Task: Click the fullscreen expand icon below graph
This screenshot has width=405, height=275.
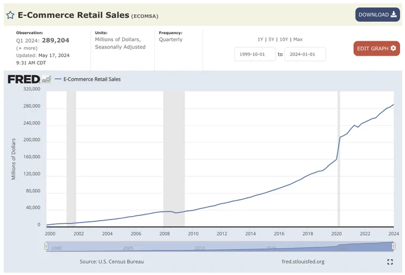Action: pyautogui.click(x=390, y=262)
